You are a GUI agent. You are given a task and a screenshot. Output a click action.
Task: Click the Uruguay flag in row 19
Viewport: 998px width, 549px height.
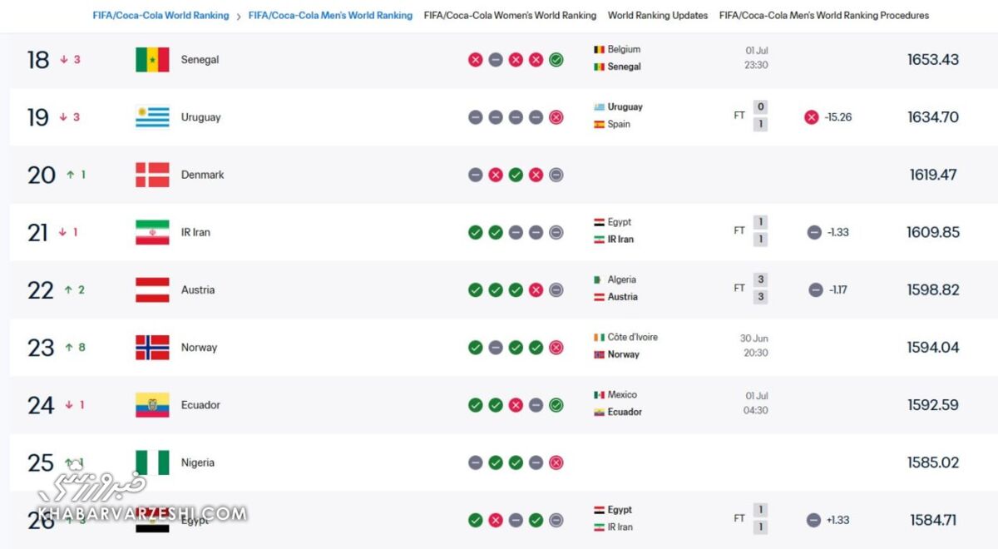tap(152, 117)
